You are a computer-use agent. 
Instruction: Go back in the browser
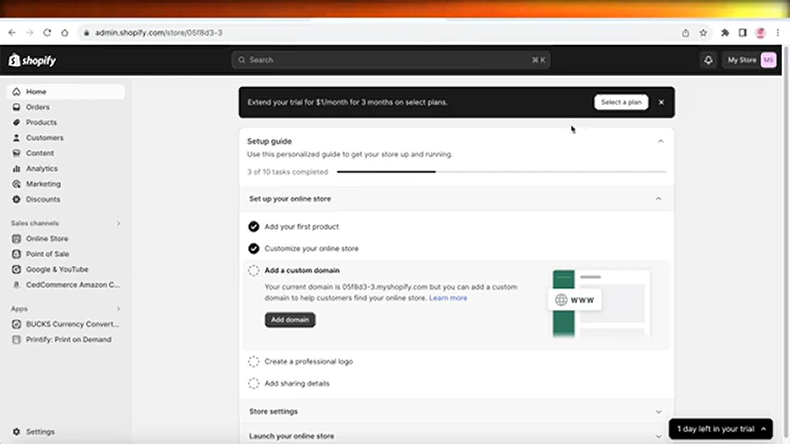tap(12, 32)
